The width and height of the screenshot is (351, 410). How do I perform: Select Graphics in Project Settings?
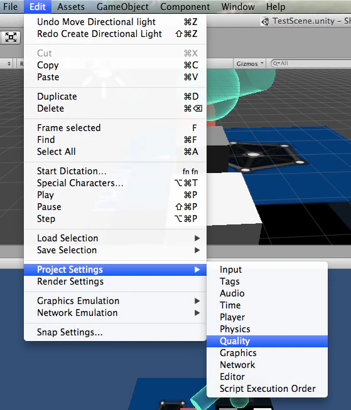pyautogui.click(x=267, y=353)
